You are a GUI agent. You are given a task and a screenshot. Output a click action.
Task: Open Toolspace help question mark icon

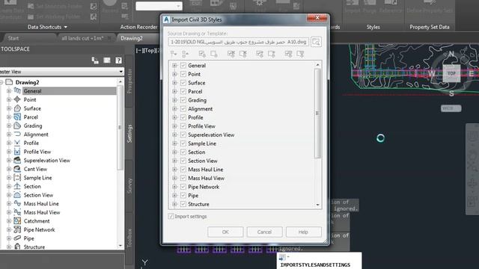(118, 61)
